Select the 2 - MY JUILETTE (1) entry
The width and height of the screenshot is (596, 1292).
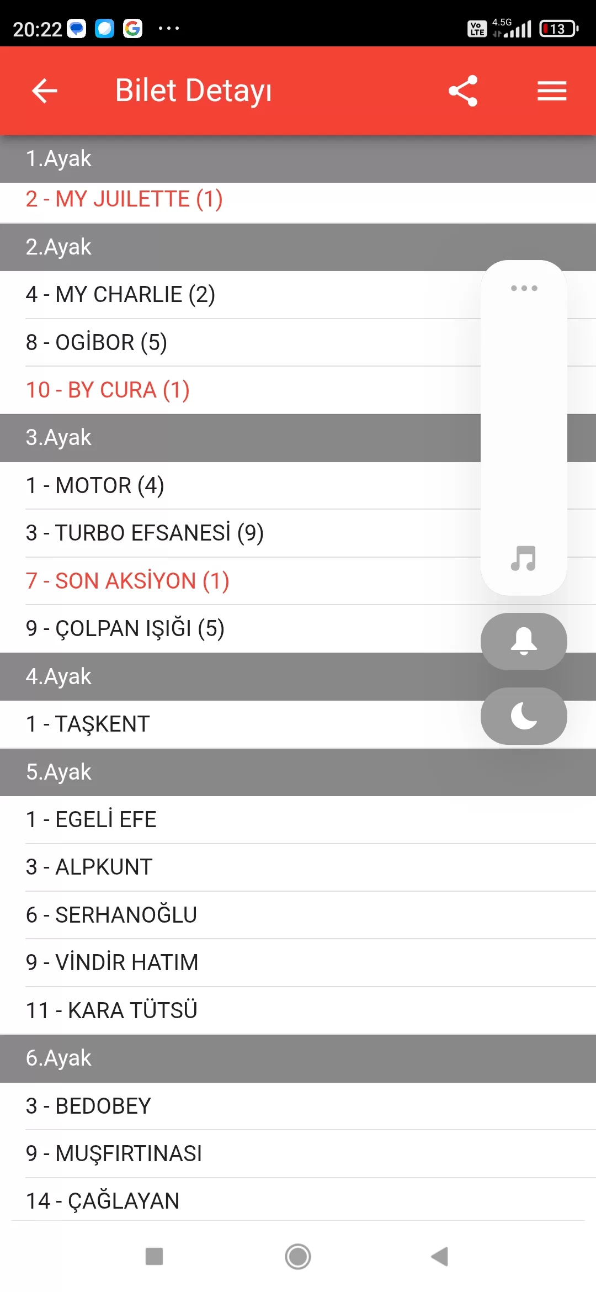click(124, 199)
